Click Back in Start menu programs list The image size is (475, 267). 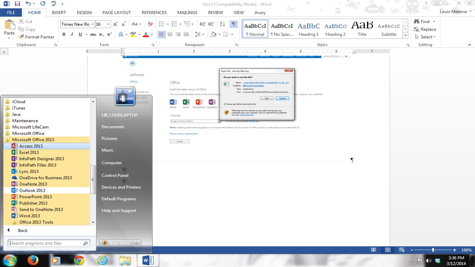tap(23, 230)
